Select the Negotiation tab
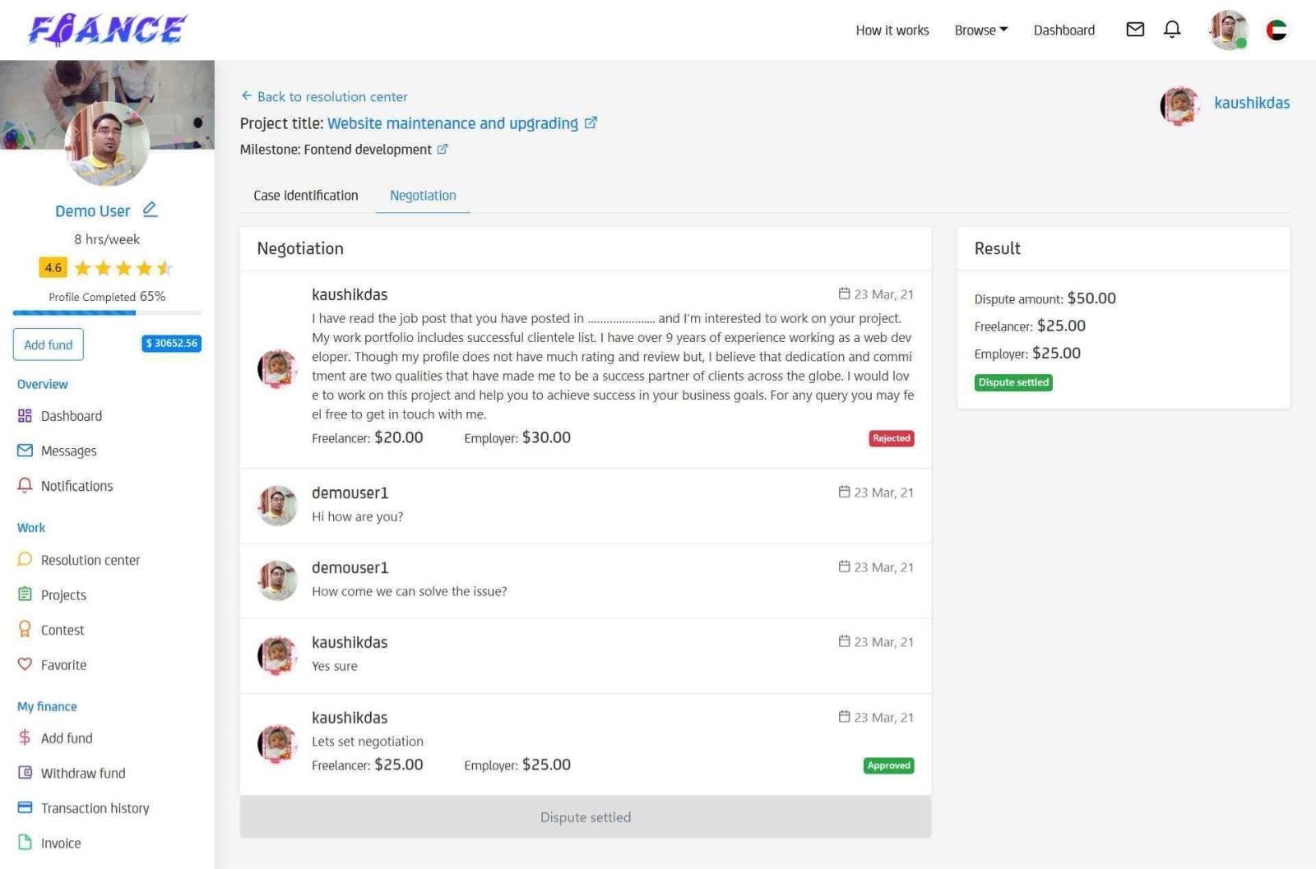 pos(423,196)
